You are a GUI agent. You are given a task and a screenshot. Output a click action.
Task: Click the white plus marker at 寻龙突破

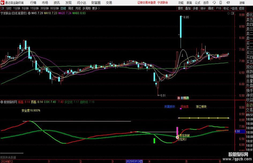click(x=177, y=137)
